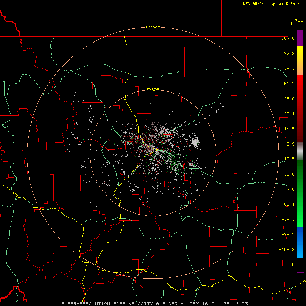Image resolution: width=306 pixels, height=306 pixels.
Task: Select the 76.7 scale value
Action: click(289, 68)
